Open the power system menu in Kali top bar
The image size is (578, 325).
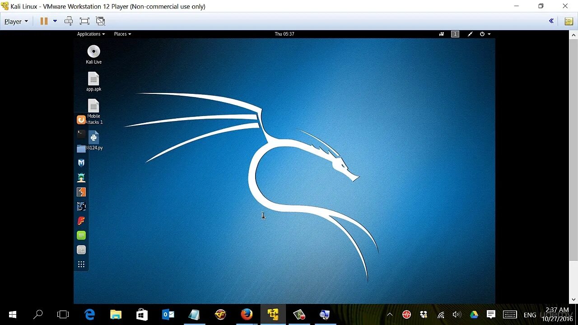(x=485, y=34)
